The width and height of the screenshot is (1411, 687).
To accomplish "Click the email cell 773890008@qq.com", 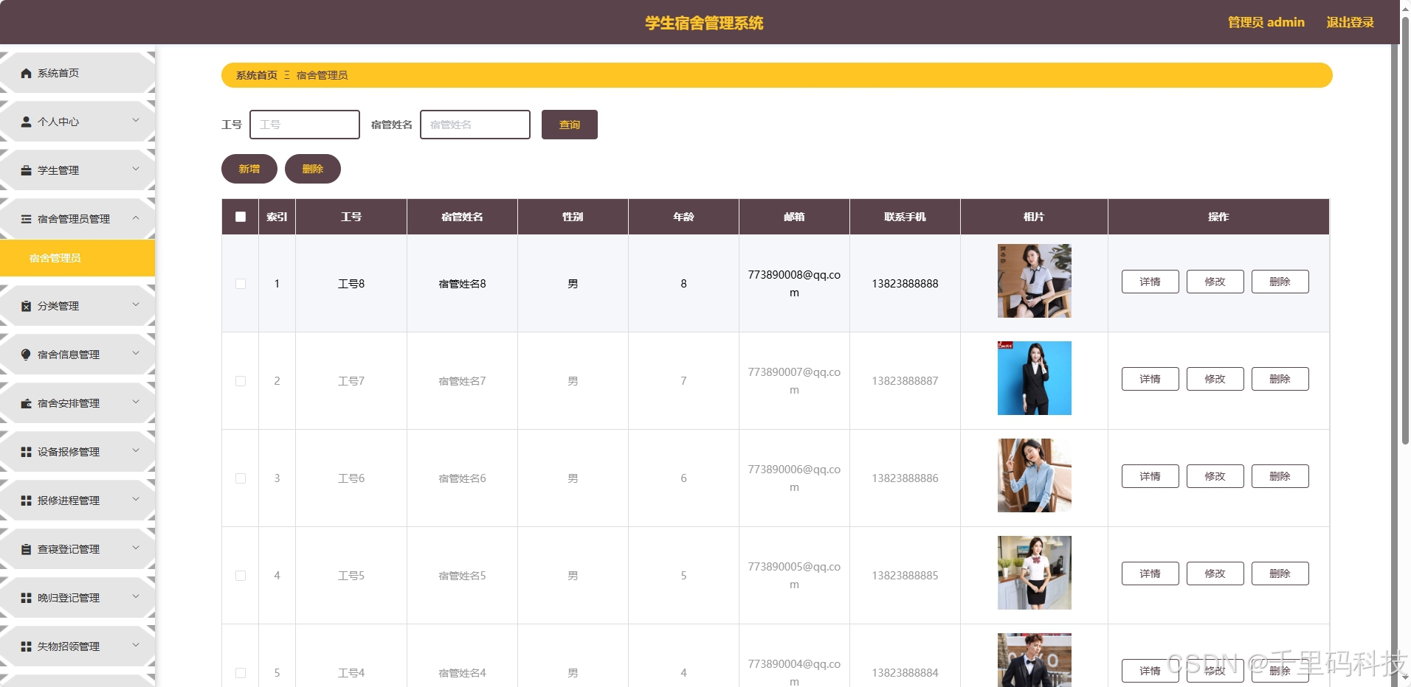I will pos(794,284).
